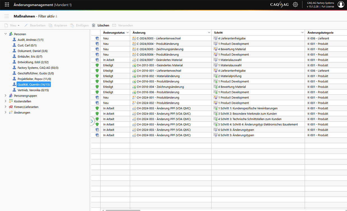Open the Änderung column filter dropdown

[209, 33]
